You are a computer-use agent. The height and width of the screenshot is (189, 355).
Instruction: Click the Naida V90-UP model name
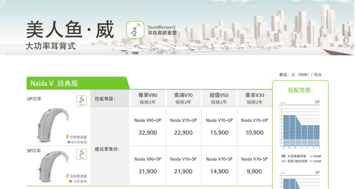(x=148, y=120)
